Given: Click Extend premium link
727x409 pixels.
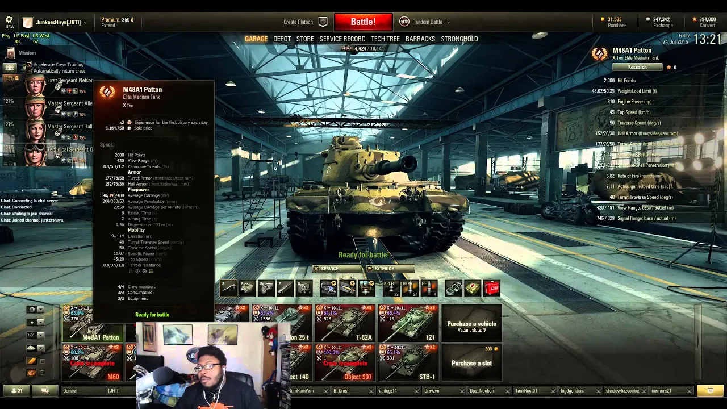Looking at the screenshot, I should [x=108, y=26].
